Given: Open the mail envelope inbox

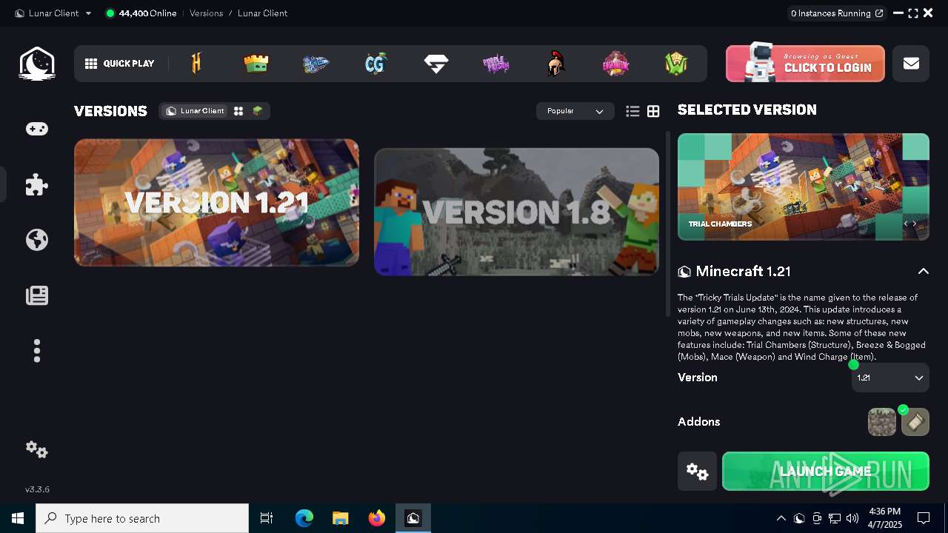Looking at the screenshot, I should coord(911,64).
